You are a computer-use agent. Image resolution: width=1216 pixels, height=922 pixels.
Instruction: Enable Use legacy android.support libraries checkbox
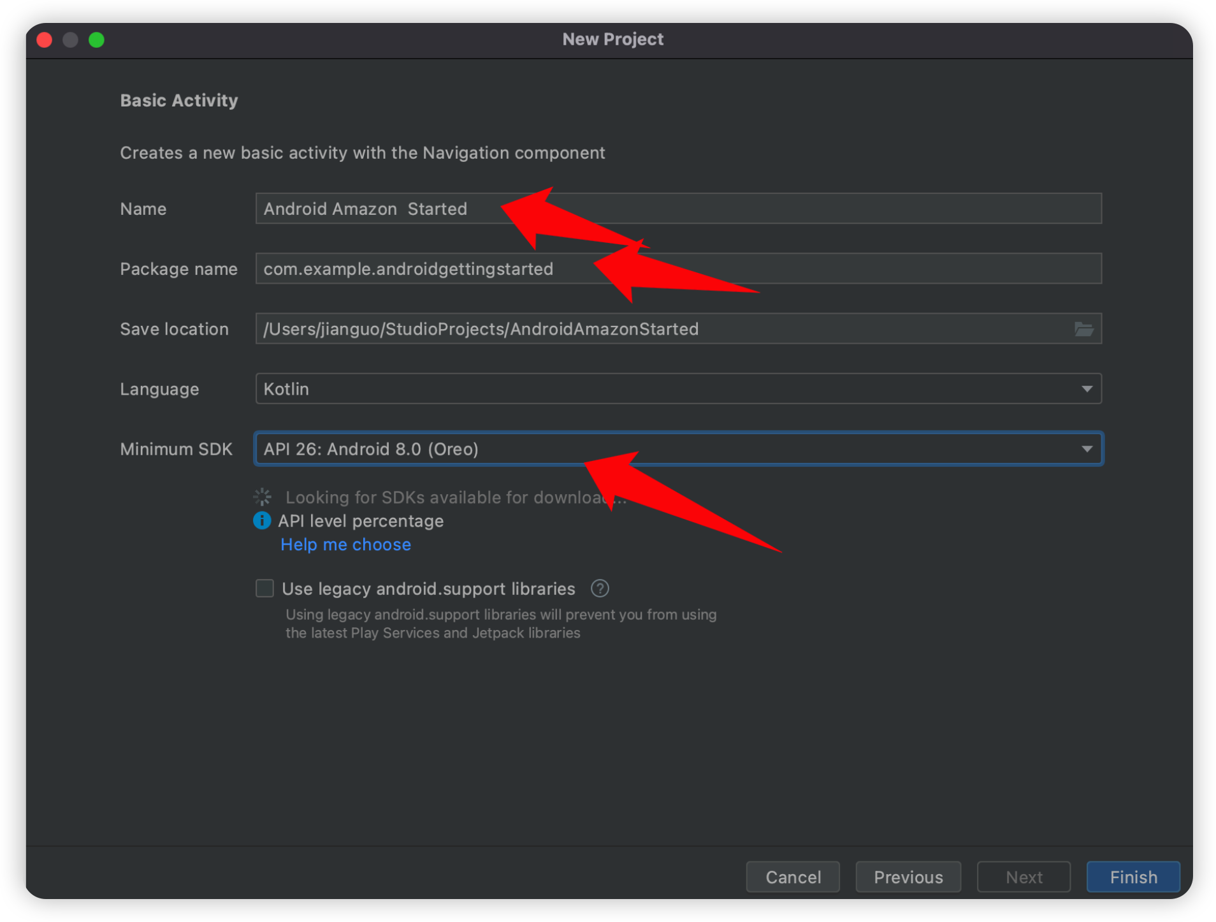point(264,588)
